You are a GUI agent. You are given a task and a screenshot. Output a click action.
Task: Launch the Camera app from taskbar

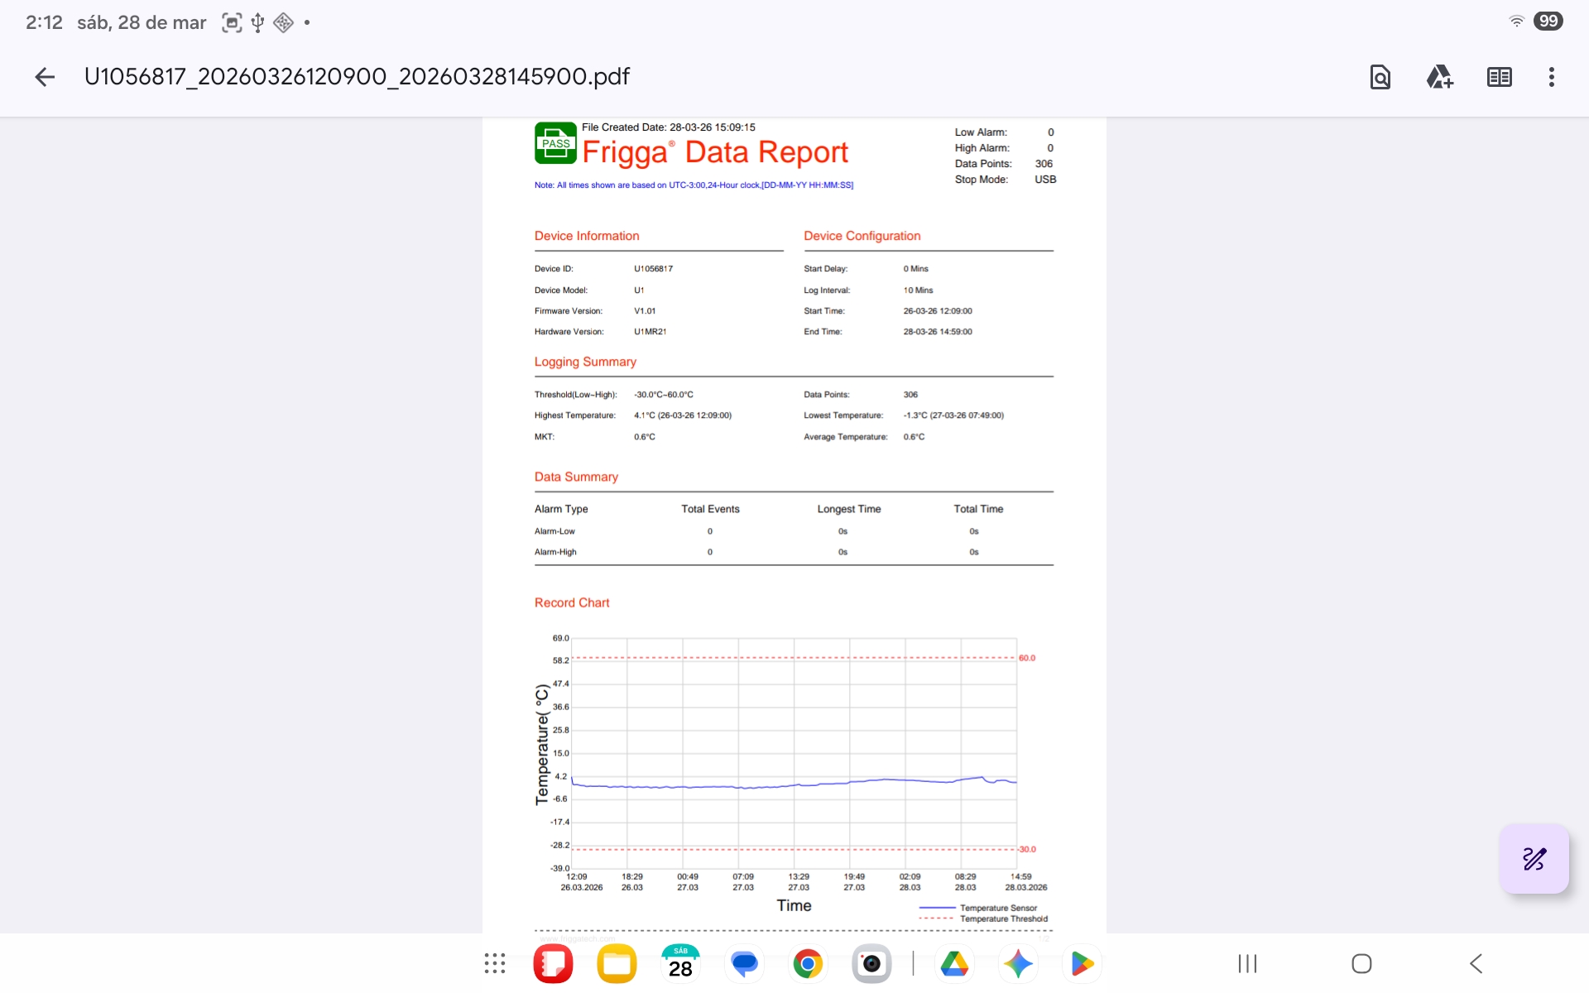(871, 963)
